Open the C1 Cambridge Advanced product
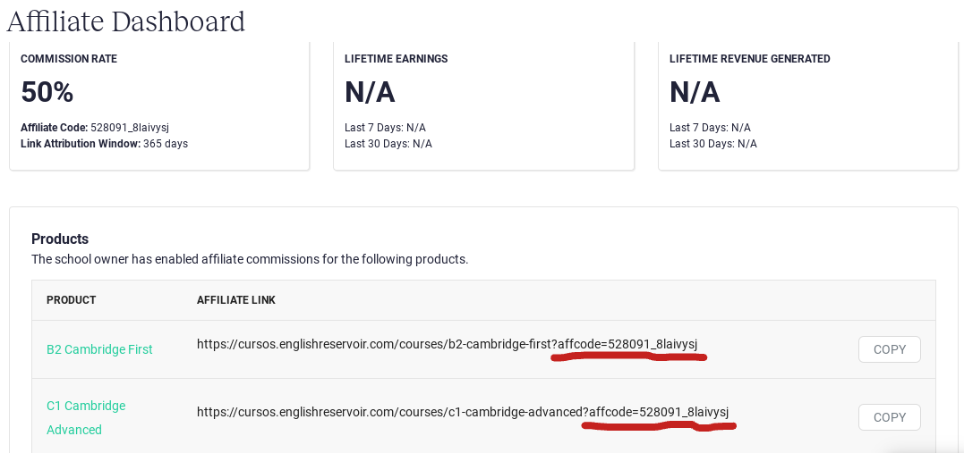 pos(86,417)
